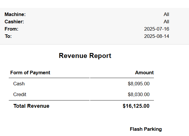Image resolution: width=189 pixels, height=136 pixels.
Task: Click the Machine label
Action: pyautogui.click(x=15, y=14)
